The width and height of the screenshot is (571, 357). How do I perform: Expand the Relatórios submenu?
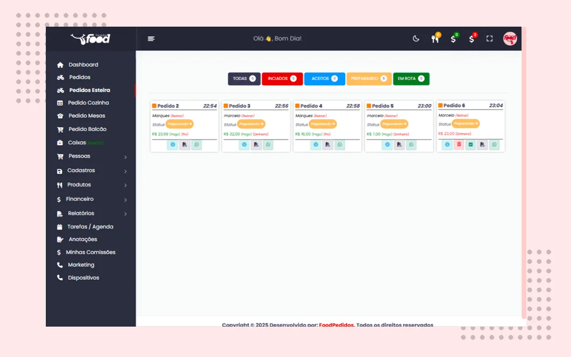click(91, 214)
